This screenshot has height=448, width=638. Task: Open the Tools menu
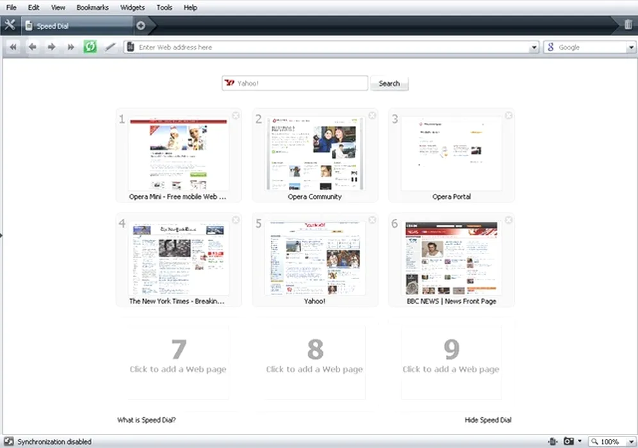click(x=165, y=7)
